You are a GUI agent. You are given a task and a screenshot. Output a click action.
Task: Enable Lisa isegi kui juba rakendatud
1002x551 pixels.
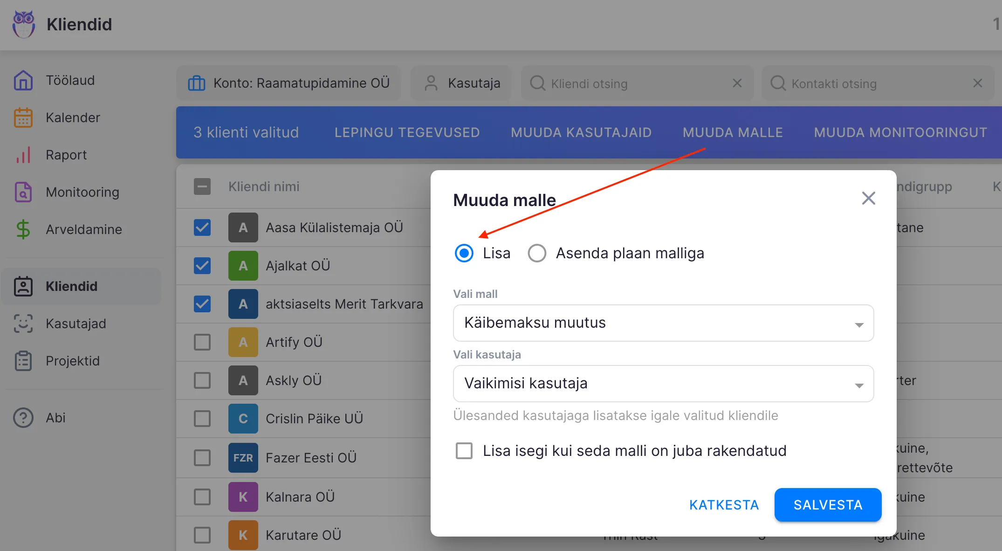464,451
